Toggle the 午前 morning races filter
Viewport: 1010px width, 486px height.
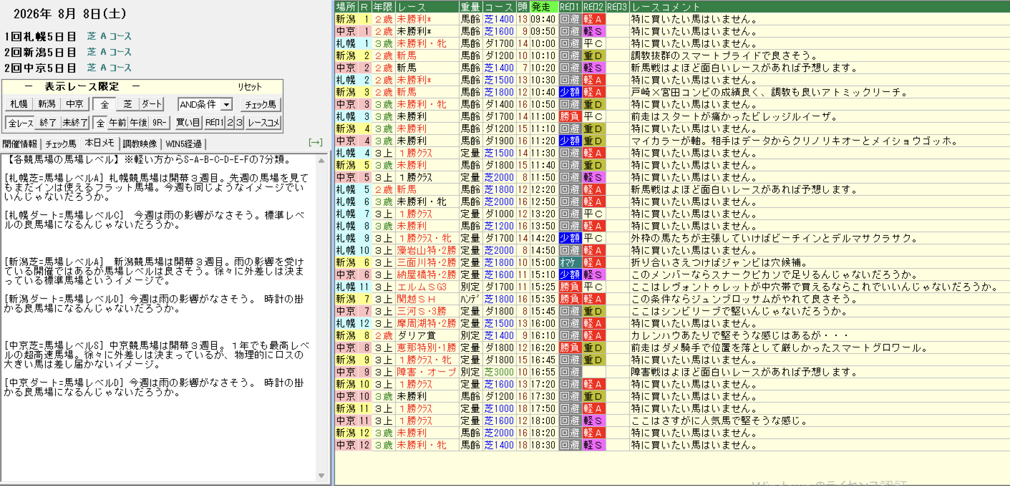(118, 123)
